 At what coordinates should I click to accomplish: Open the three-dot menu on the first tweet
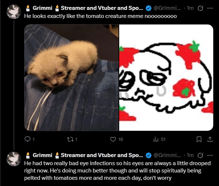coord(210,8)
